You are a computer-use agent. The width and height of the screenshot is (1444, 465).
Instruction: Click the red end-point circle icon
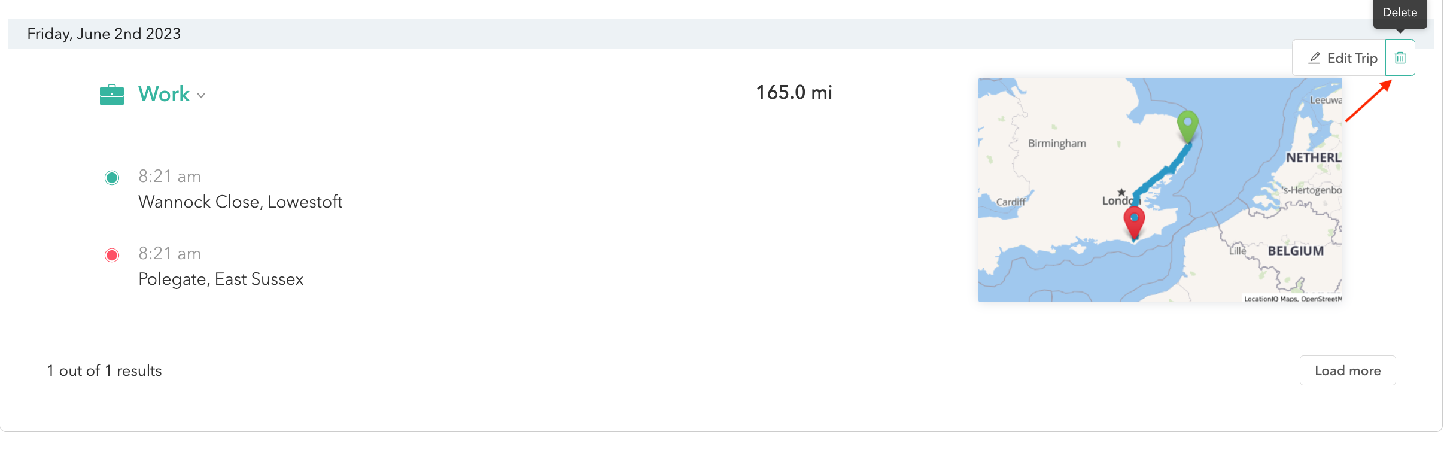[x=112, y=256]
